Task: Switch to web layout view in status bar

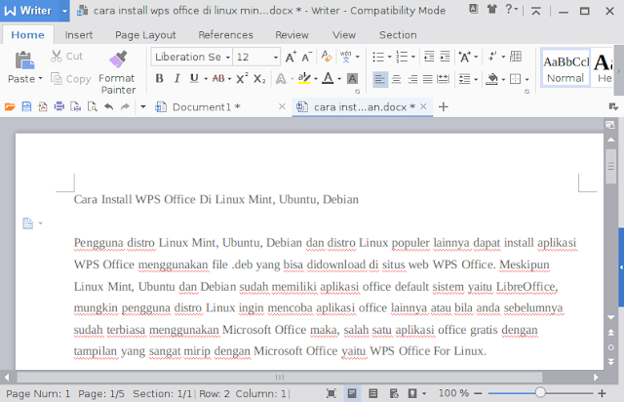Action: (394, 393)
